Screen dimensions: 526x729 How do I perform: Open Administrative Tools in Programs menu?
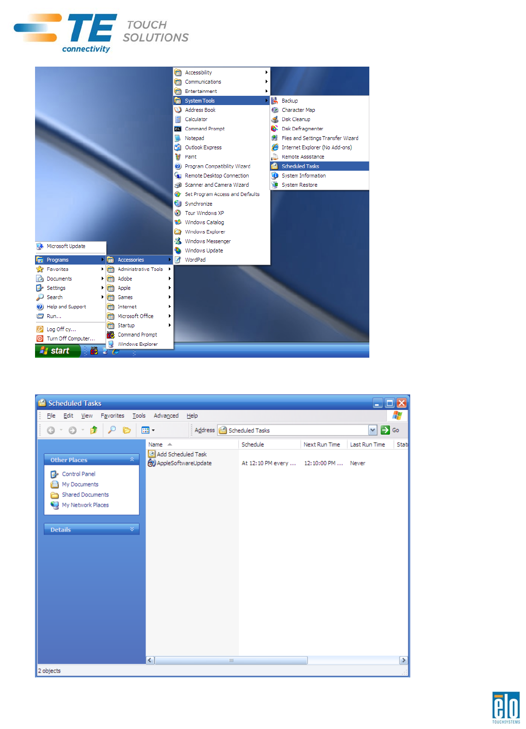pyautogui.click(x=140, y=269)
